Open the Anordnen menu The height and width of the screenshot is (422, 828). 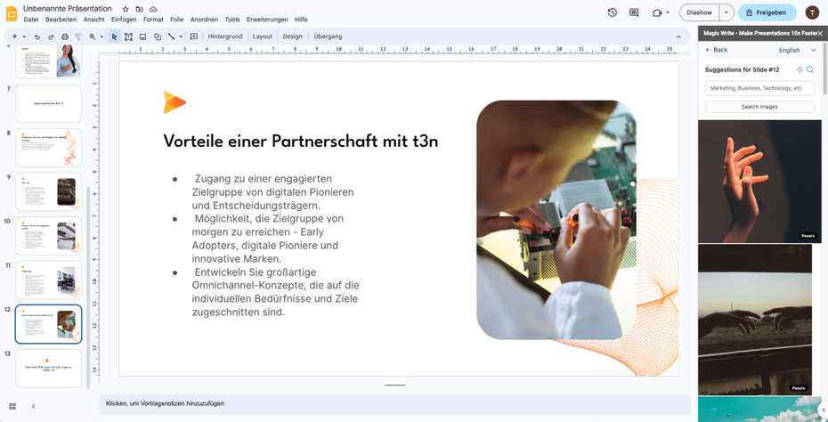[205, 20]
